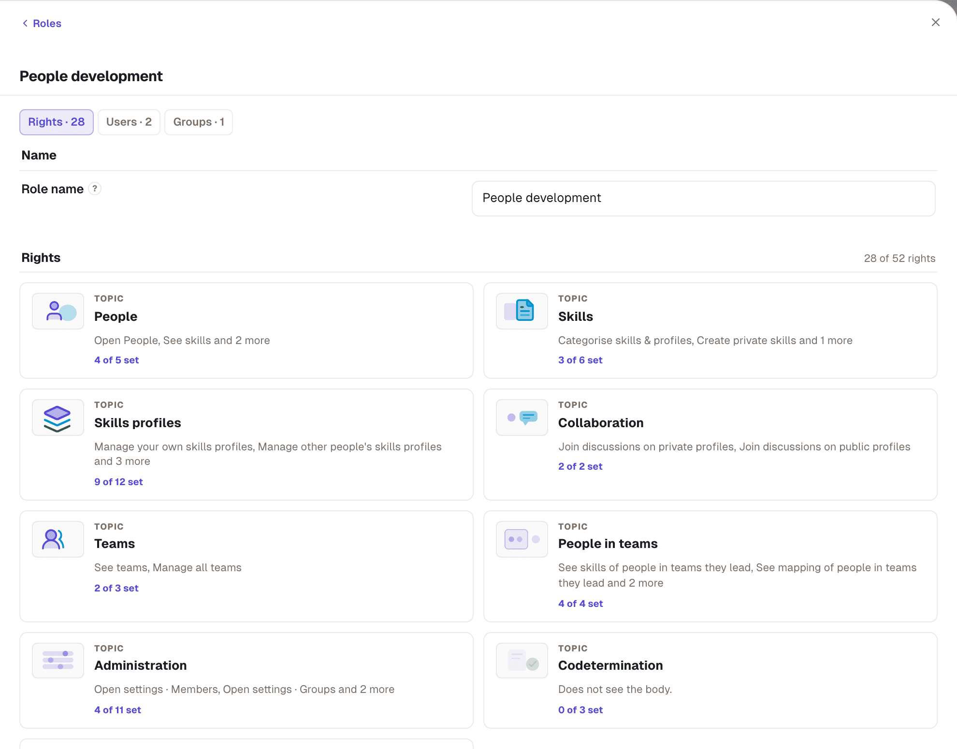Screen dimensions: 957x749
Task: Click 'Does not see the body.' text
Action: [615, 690]
